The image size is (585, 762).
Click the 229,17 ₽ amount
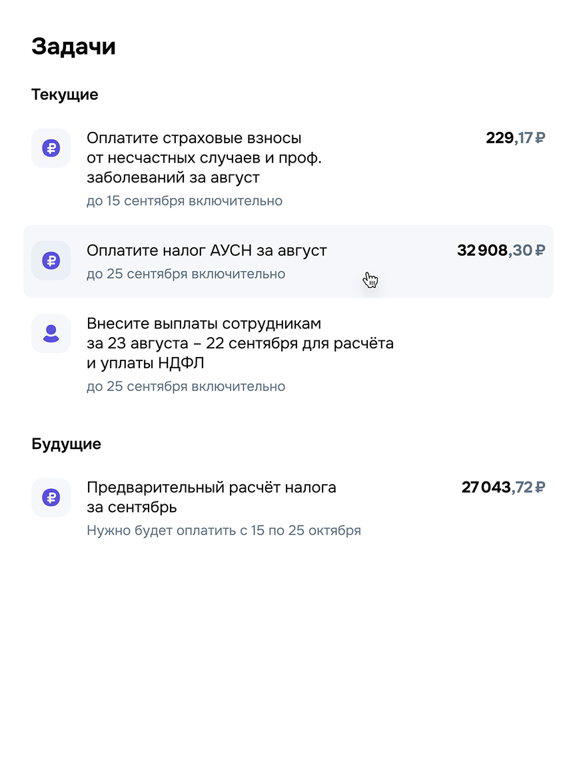point(516,139)
